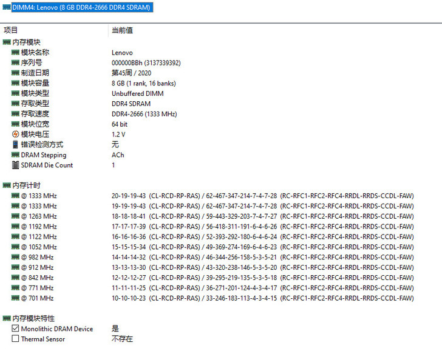442x357 pixels.
Task: Click the 内存模块 section icon
Action: click(x=7, y=42)
